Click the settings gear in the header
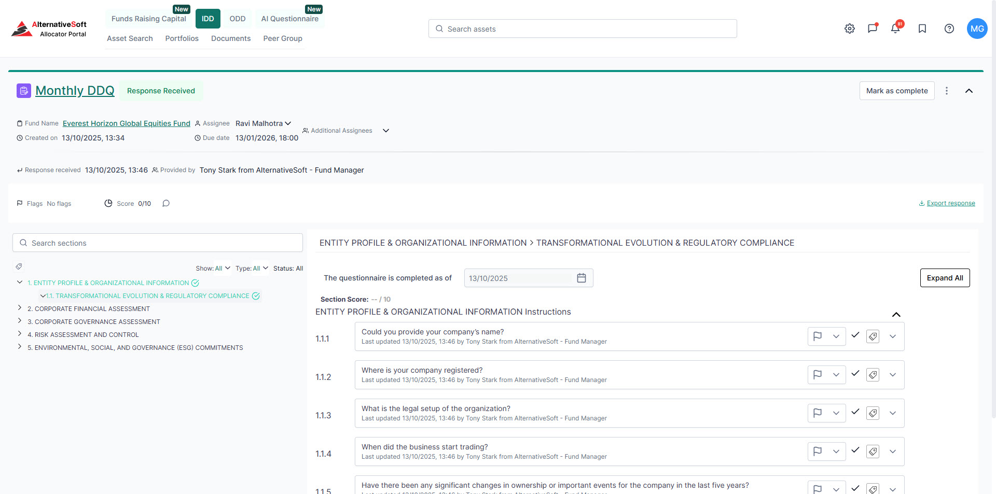The height and width of the screenshot is (494, 996). coord(849,29)
